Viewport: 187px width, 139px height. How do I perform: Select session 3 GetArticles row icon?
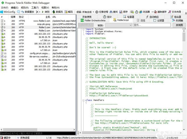tap(2, 27)
